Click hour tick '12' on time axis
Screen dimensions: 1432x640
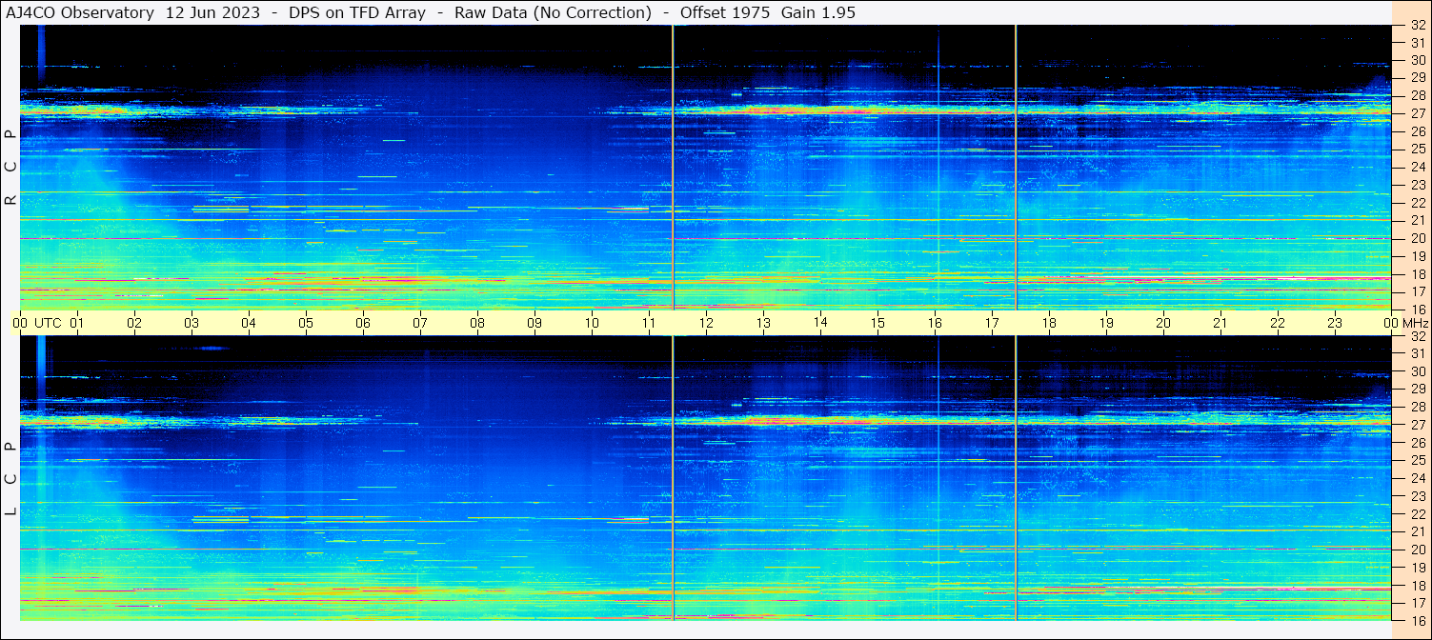pyautogui.click(x=706, y=323)
